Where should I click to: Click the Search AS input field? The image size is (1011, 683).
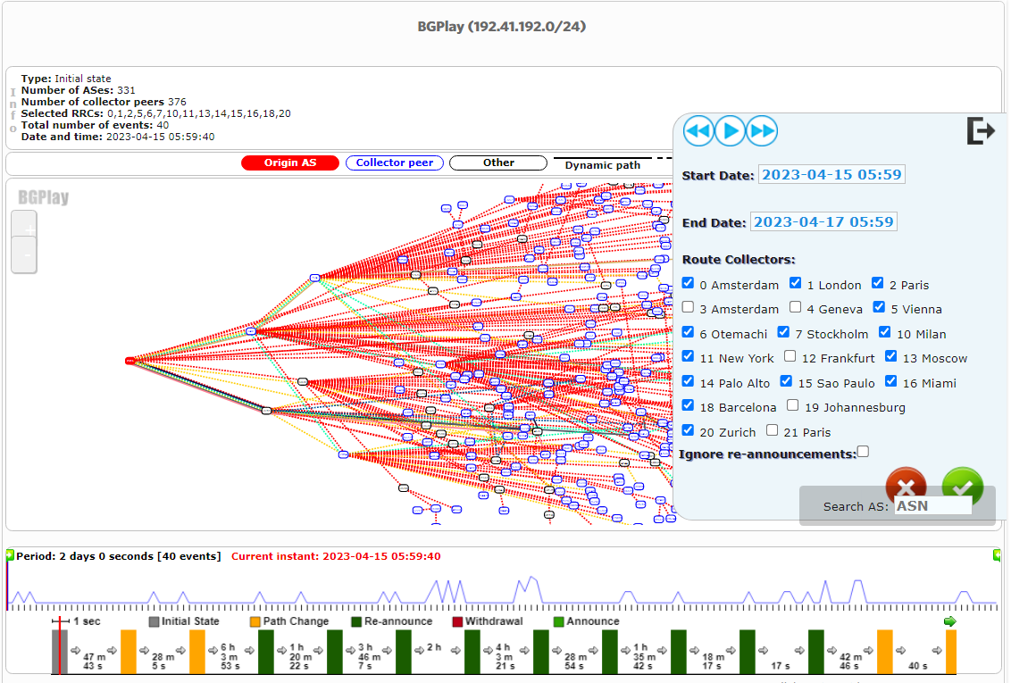(x=932, y=505)
